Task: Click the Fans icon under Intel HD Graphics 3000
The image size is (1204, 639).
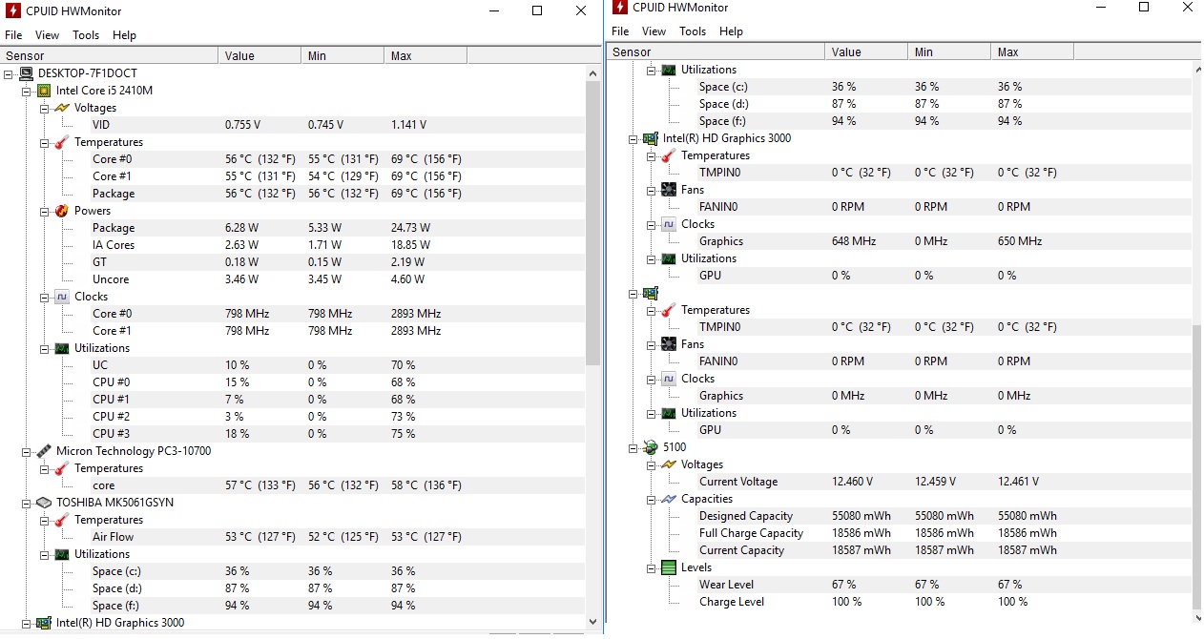Action: (669, 190)
